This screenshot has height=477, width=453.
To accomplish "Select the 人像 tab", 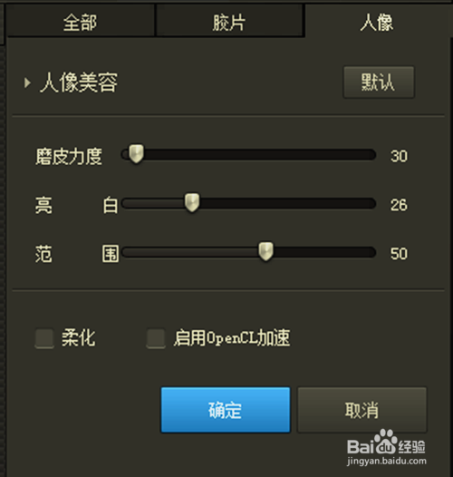I will coord(377,22).
